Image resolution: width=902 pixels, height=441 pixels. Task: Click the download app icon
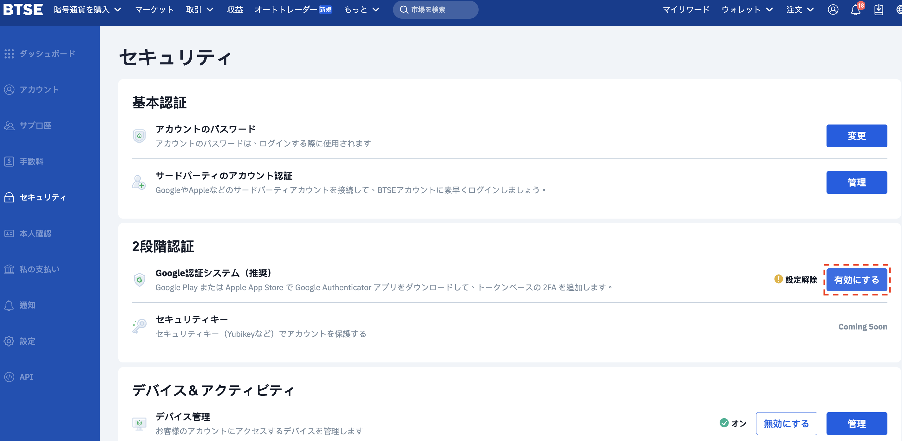click(x=879, y=10)
